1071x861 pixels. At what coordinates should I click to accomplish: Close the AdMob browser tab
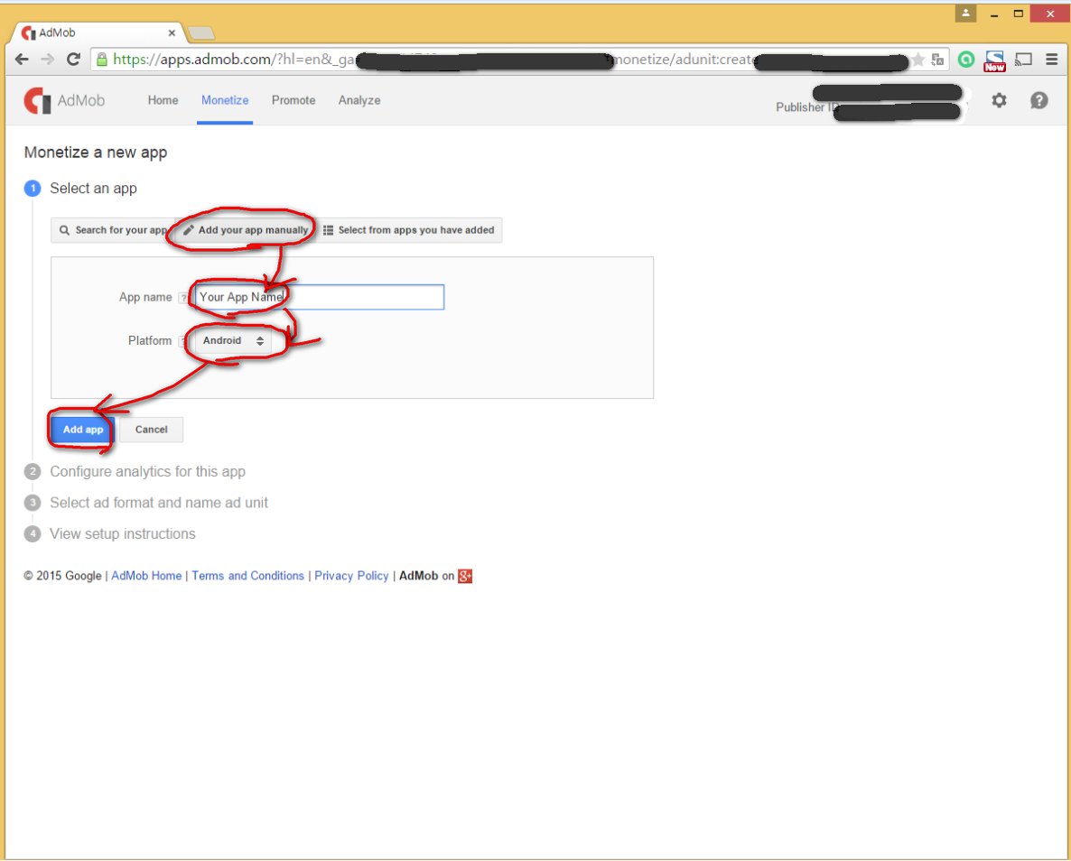point(172,32)
